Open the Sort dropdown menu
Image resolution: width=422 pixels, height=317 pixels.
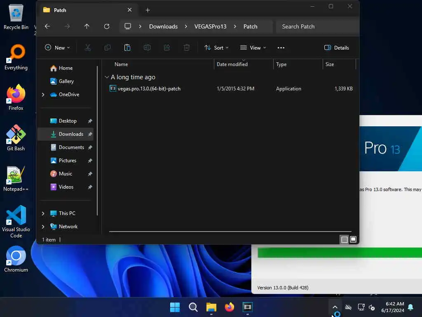pyautogui.click(x=216, y=48)
